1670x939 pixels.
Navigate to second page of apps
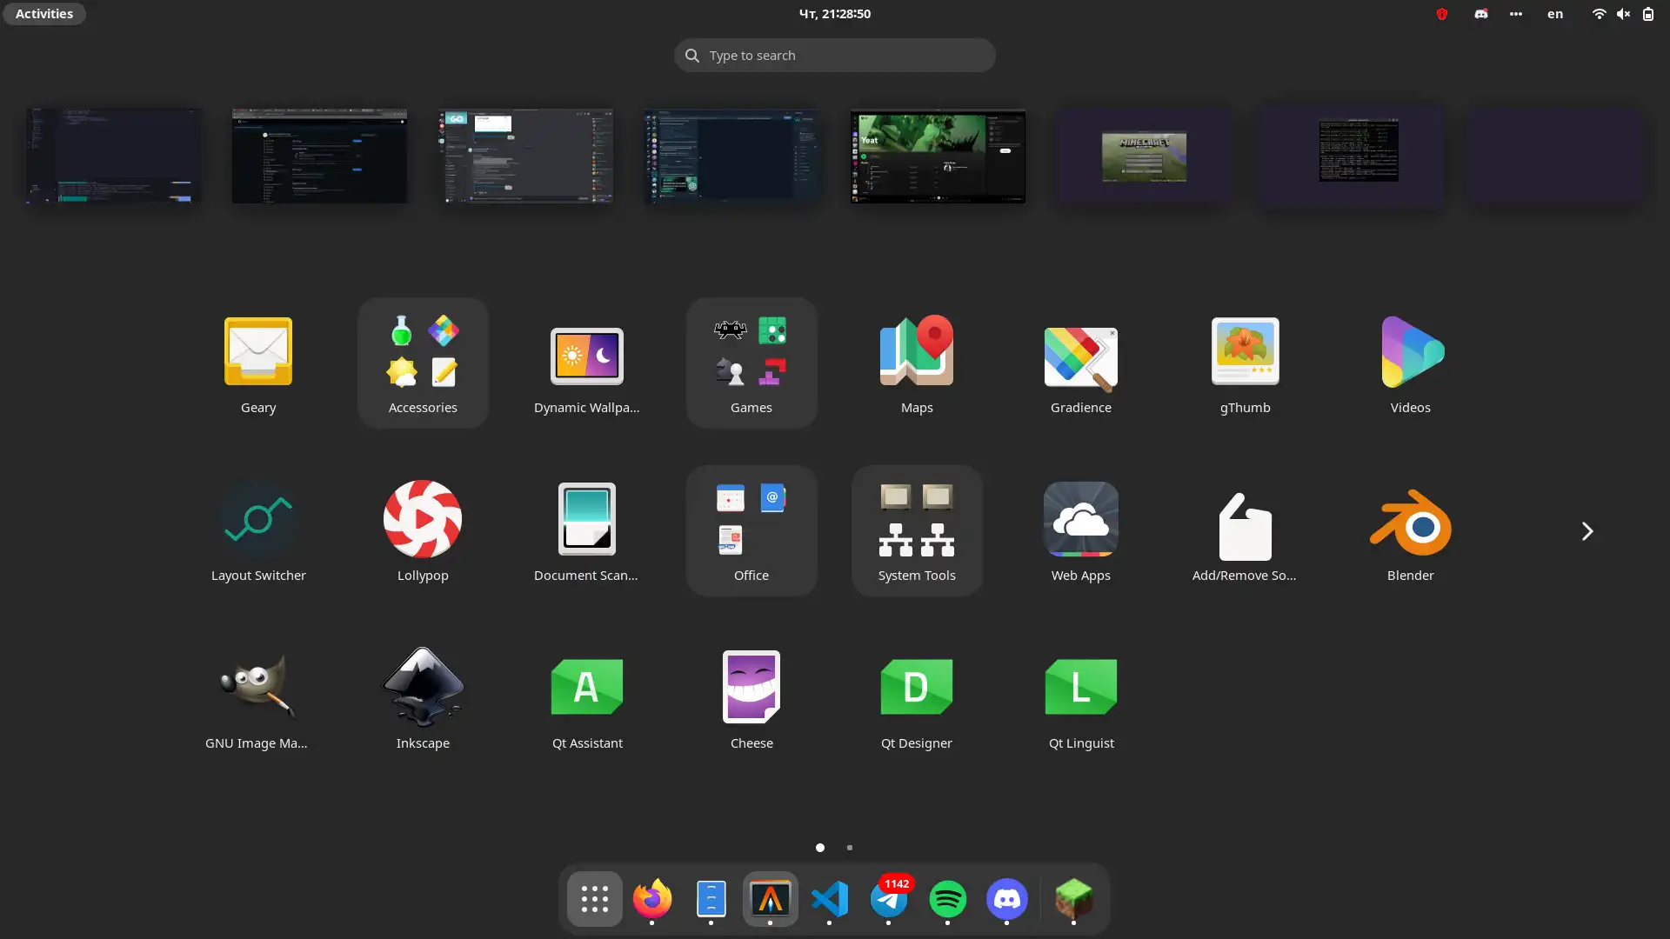coord(851,846)
